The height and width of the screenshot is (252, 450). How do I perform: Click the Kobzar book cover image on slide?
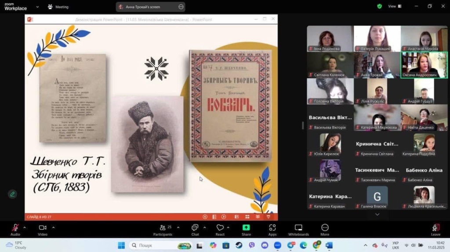[x=230, y=106]
